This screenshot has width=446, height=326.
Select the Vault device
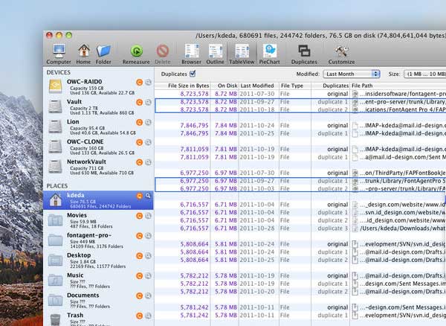pos(98,106)
